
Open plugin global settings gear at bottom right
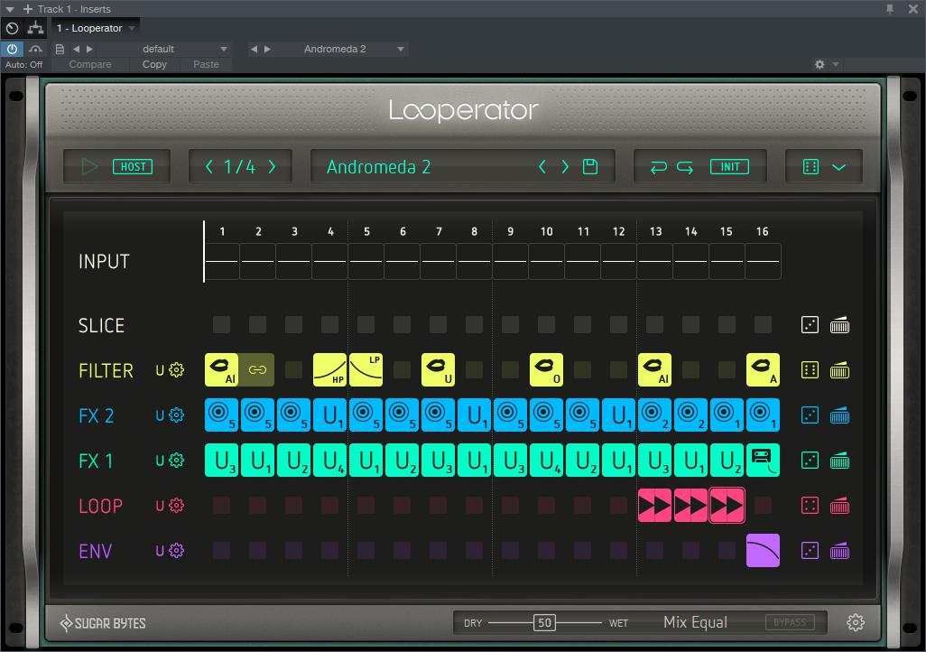855,622
